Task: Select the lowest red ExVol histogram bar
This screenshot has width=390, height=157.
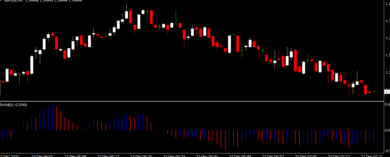Action: pyautogui.click(x=225, y=140)
